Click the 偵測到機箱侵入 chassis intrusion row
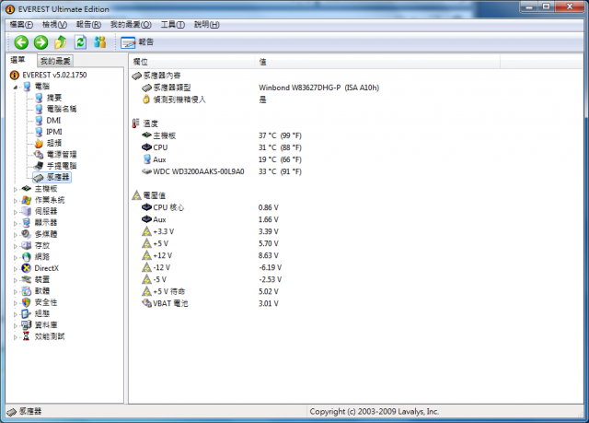Viewport: 589px width, 423px height. pyautogui.click(x=204, y=100)
